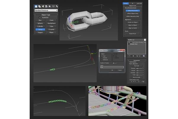Click the Rotation value field
This screenshot has width=178, height=119.
[x=139, y=73]
